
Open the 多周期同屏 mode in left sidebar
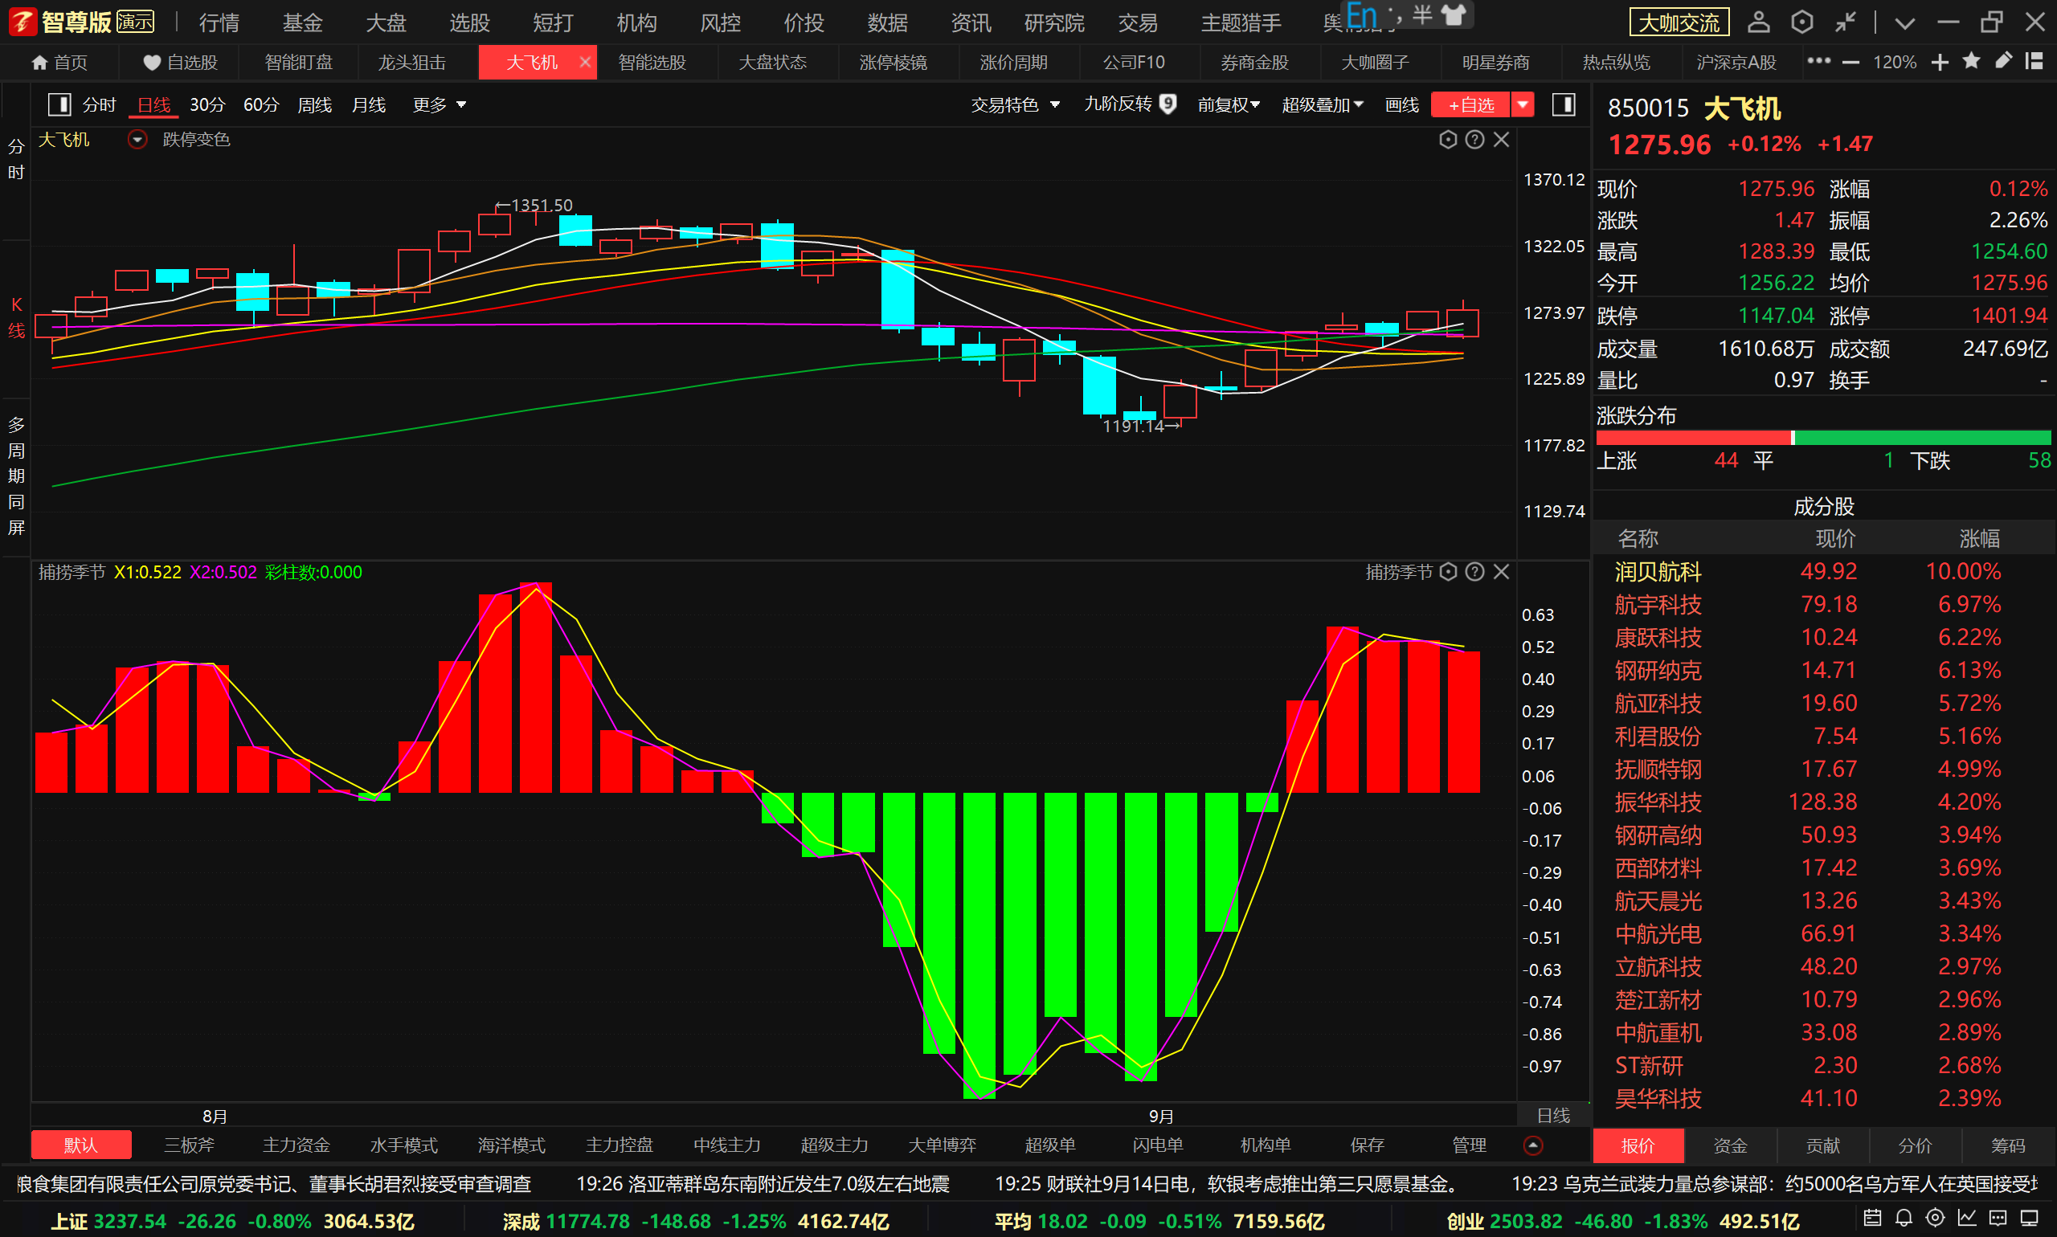[x=16, y=476]
